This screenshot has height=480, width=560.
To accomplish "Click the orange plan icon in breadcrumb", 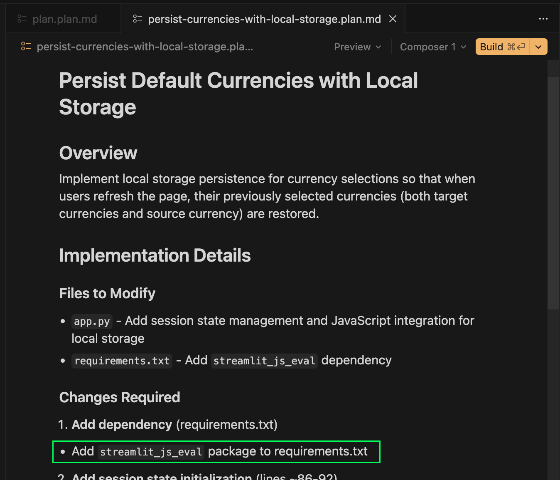I will (x=26, y=47).
